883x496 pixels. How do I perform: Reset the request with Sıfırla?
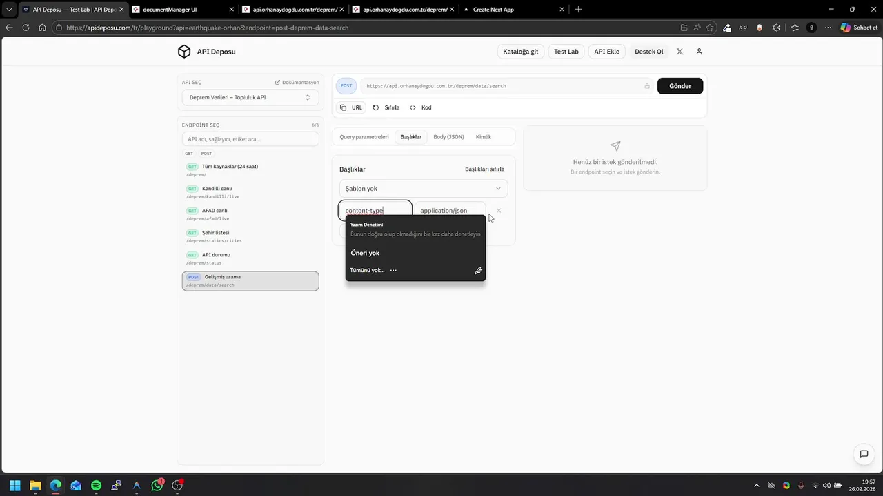[386, 107]
